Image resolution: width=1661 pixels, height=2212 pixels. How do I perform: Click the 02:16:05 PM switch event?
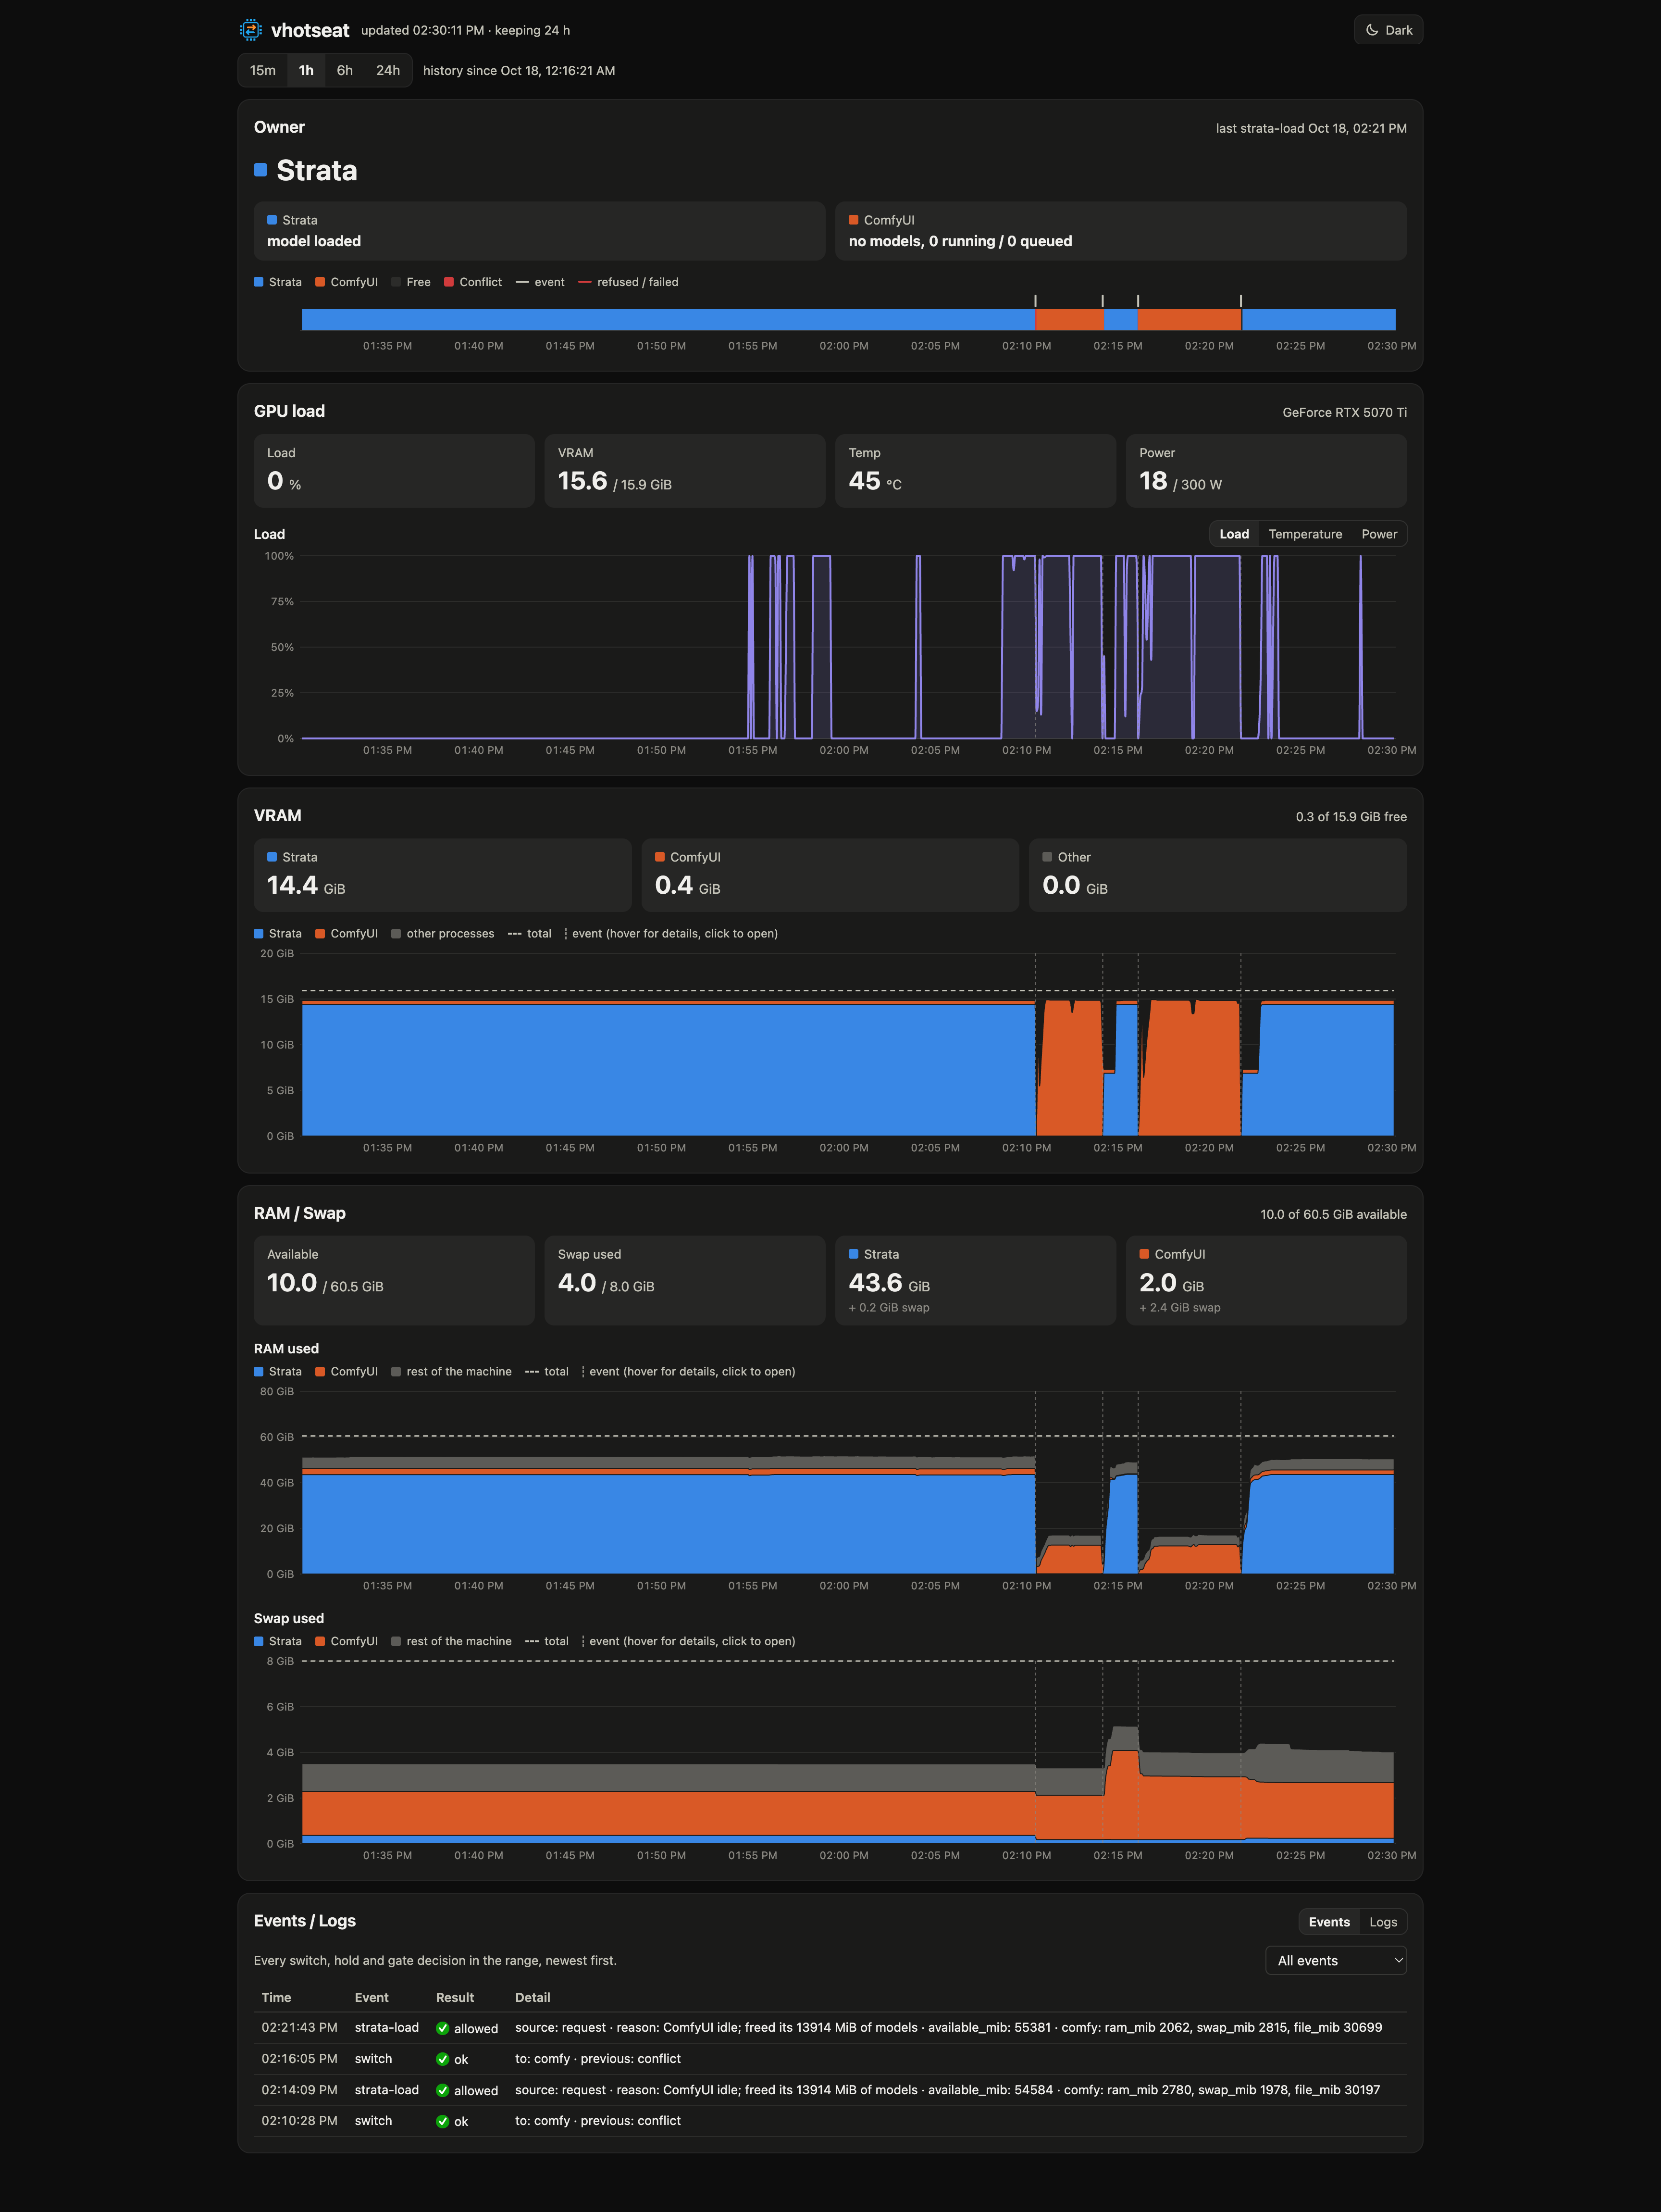[830, 2059]
